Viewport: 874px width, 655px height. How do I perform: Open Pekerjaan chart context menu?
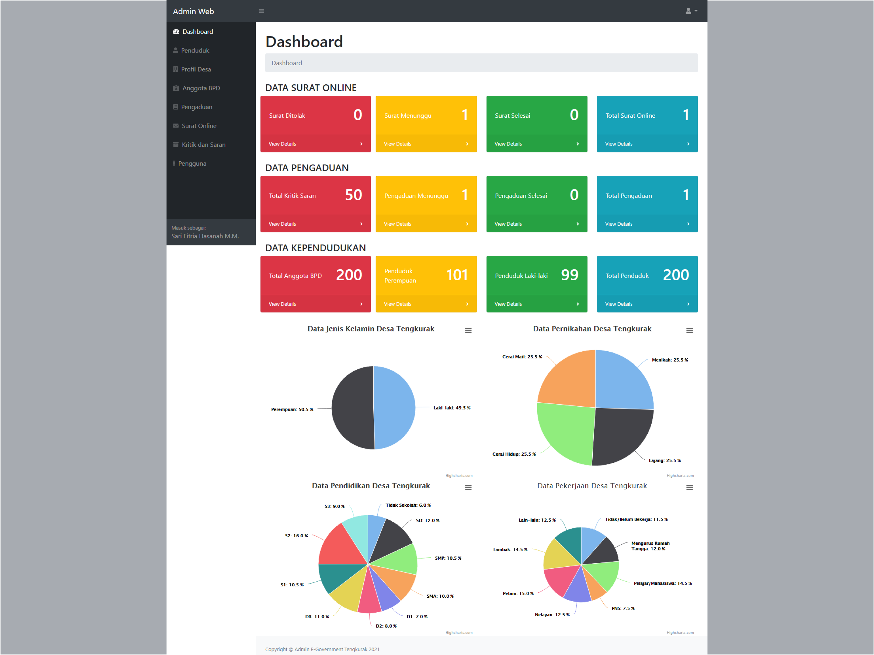point(690,488)
